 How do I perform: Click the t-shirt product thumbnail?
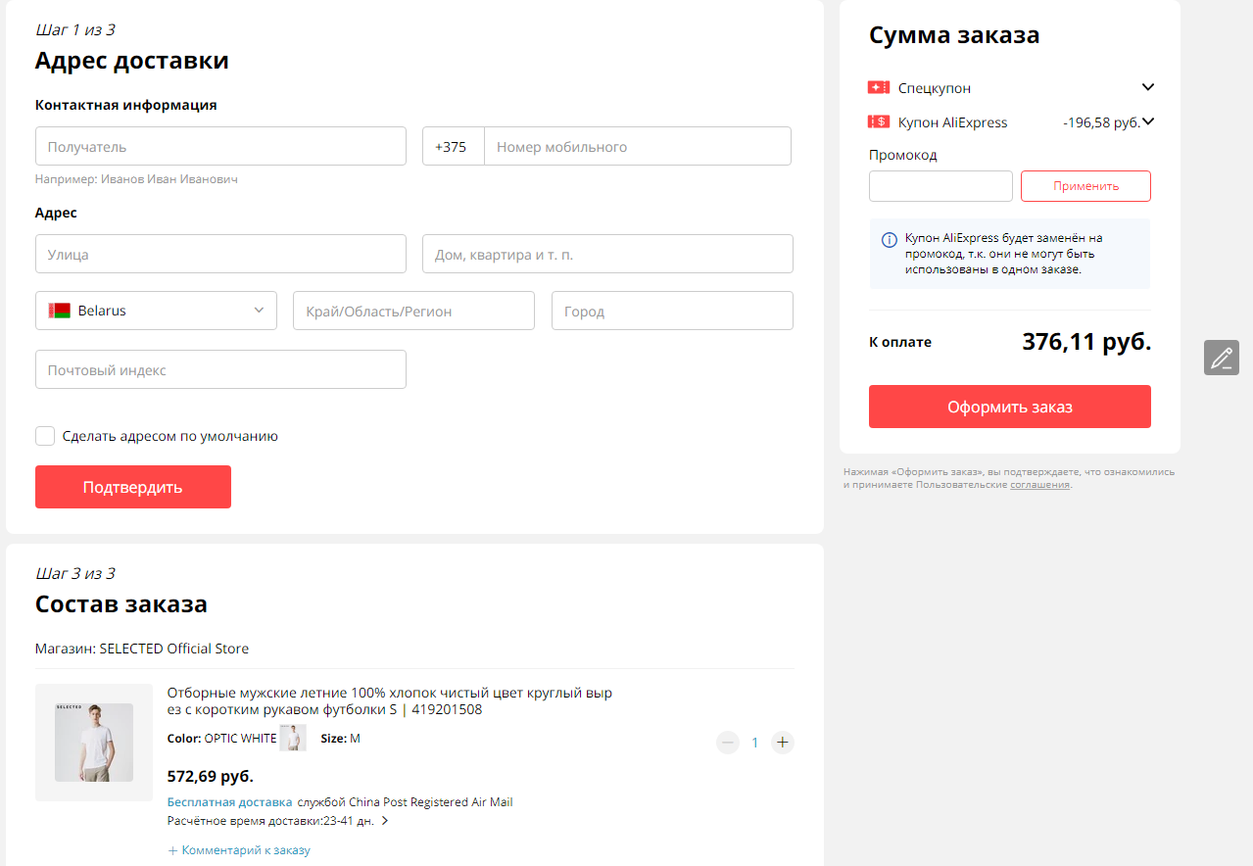[94, 743]
